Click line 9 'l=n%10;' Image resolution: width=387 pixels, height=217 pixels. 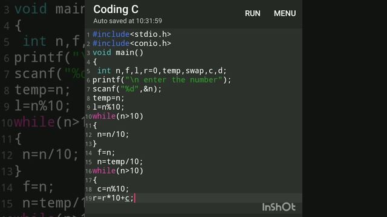(x=109, y=107)
